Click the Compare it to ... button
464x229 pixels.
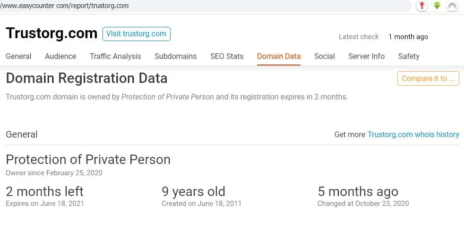[428, 79]
